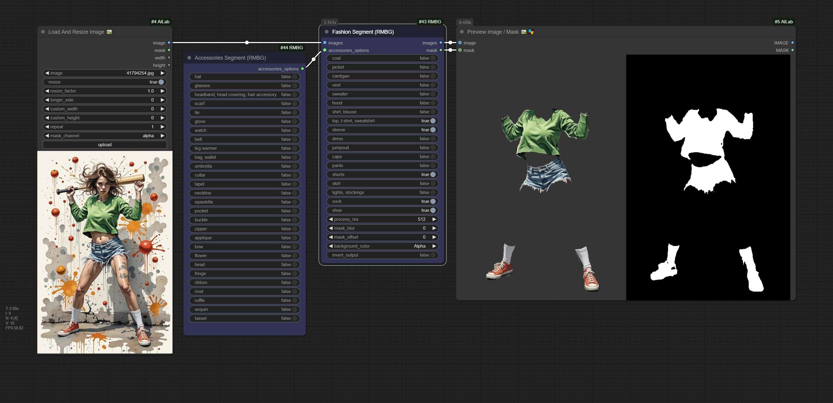Increase process_res using right arrow
This screenshot has width=833, height=403.
pyautogui.click(x=434, y=219)
